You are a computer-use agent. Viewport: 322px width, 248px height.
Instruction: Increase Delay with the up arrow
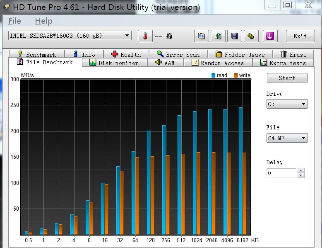pyautogui.click(x=300, y=170)
